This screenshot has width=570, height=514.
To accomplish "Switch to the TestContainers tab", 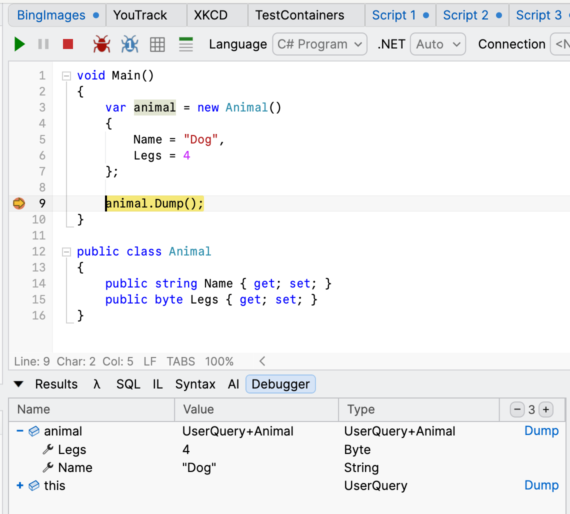I will pos(306,15).
